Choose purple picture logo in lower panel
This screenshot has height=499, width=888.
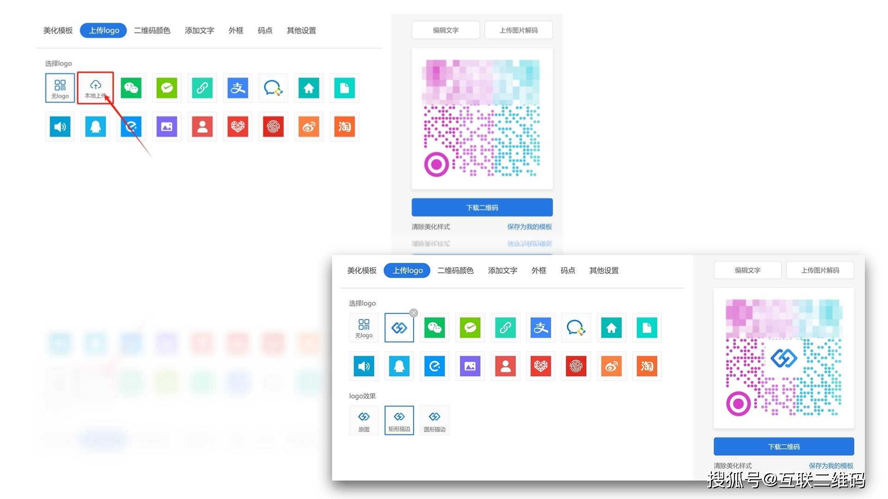tap(470, 366)
